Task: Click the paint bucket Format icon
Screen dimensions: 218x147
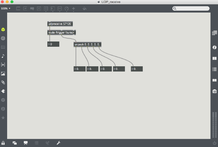Action: [84, 8]
